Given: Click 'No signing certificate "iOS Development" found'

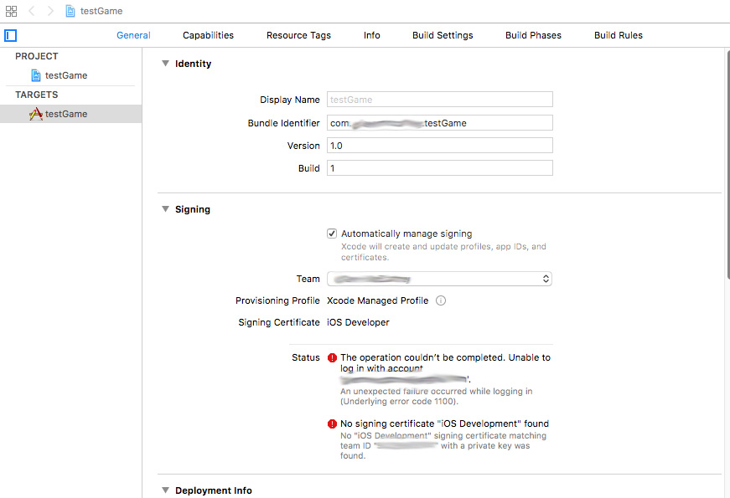Looking at the screenshot, I should point(444,424).
